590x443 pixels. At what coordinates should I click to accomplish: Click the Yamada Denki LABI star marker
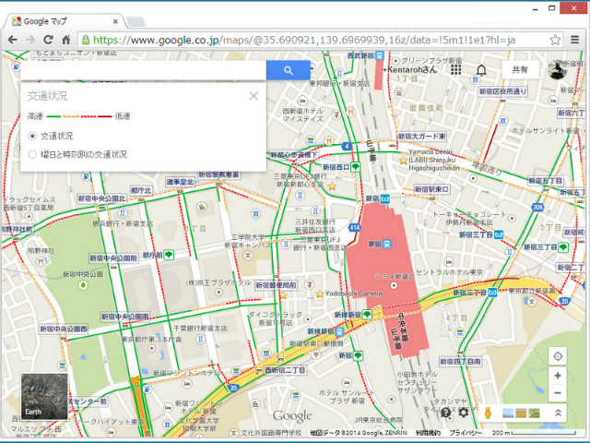[404, 161]
